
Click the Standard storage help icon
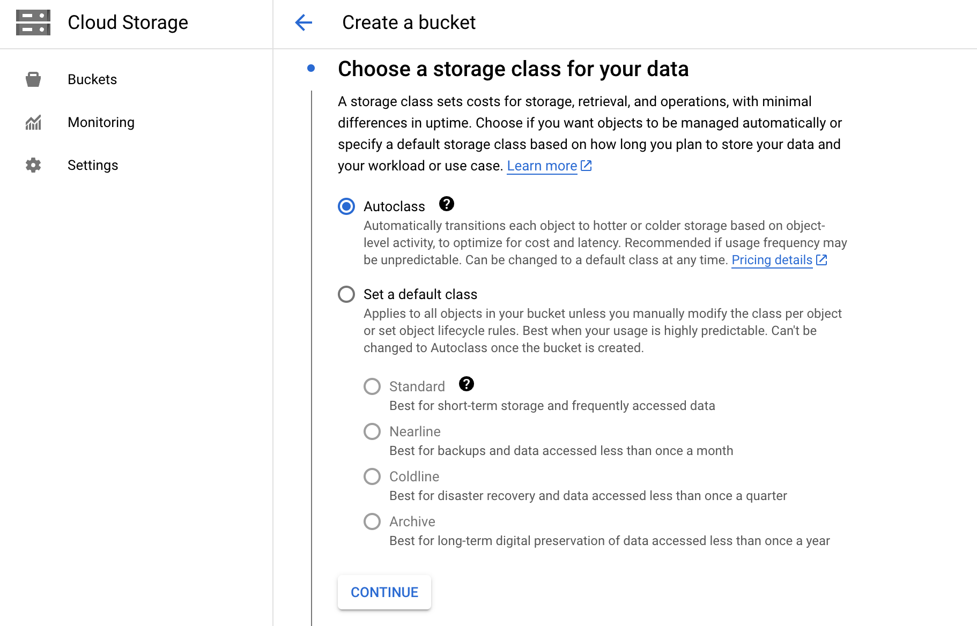click(x=466, y=383)
